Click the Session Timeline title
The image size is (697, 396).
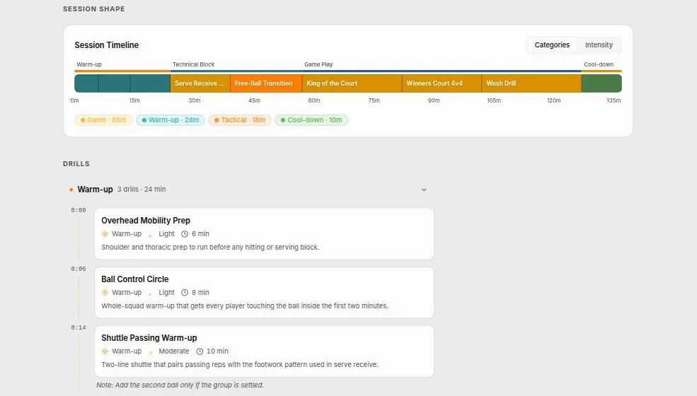[107, 45]
